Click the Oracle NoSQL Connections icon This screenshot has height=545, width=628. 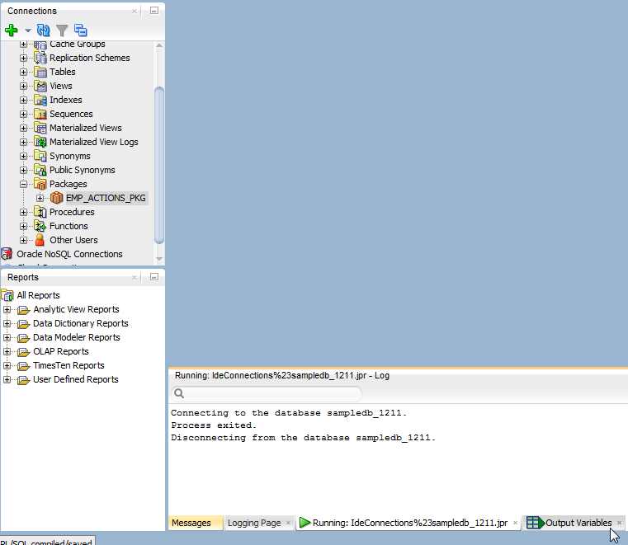pyautogui.click(x=7, y=254)
